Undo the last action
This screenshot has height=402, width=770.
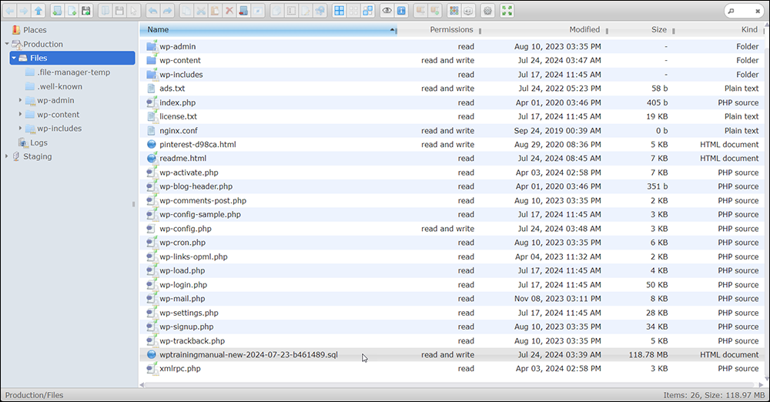[x=152, y=10]
